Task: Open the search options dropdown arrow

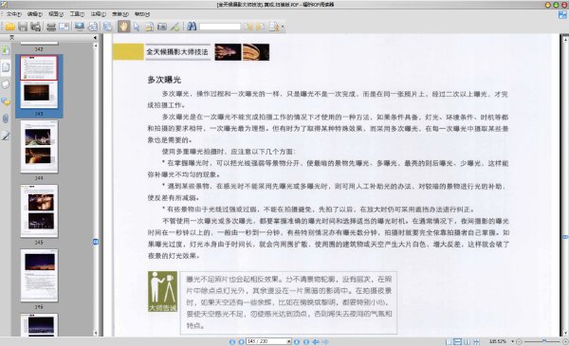Action: coord(283,27)
